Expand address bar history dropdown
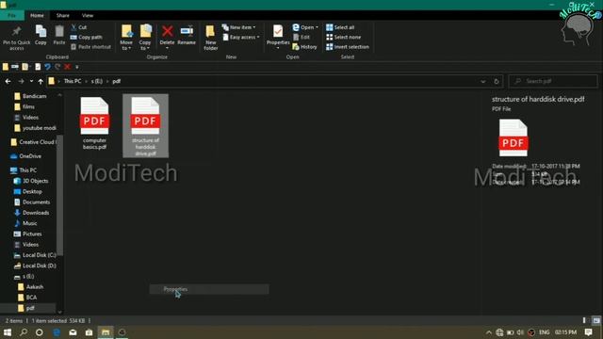This screenshot has width=603, height=339. click(483, 82)
